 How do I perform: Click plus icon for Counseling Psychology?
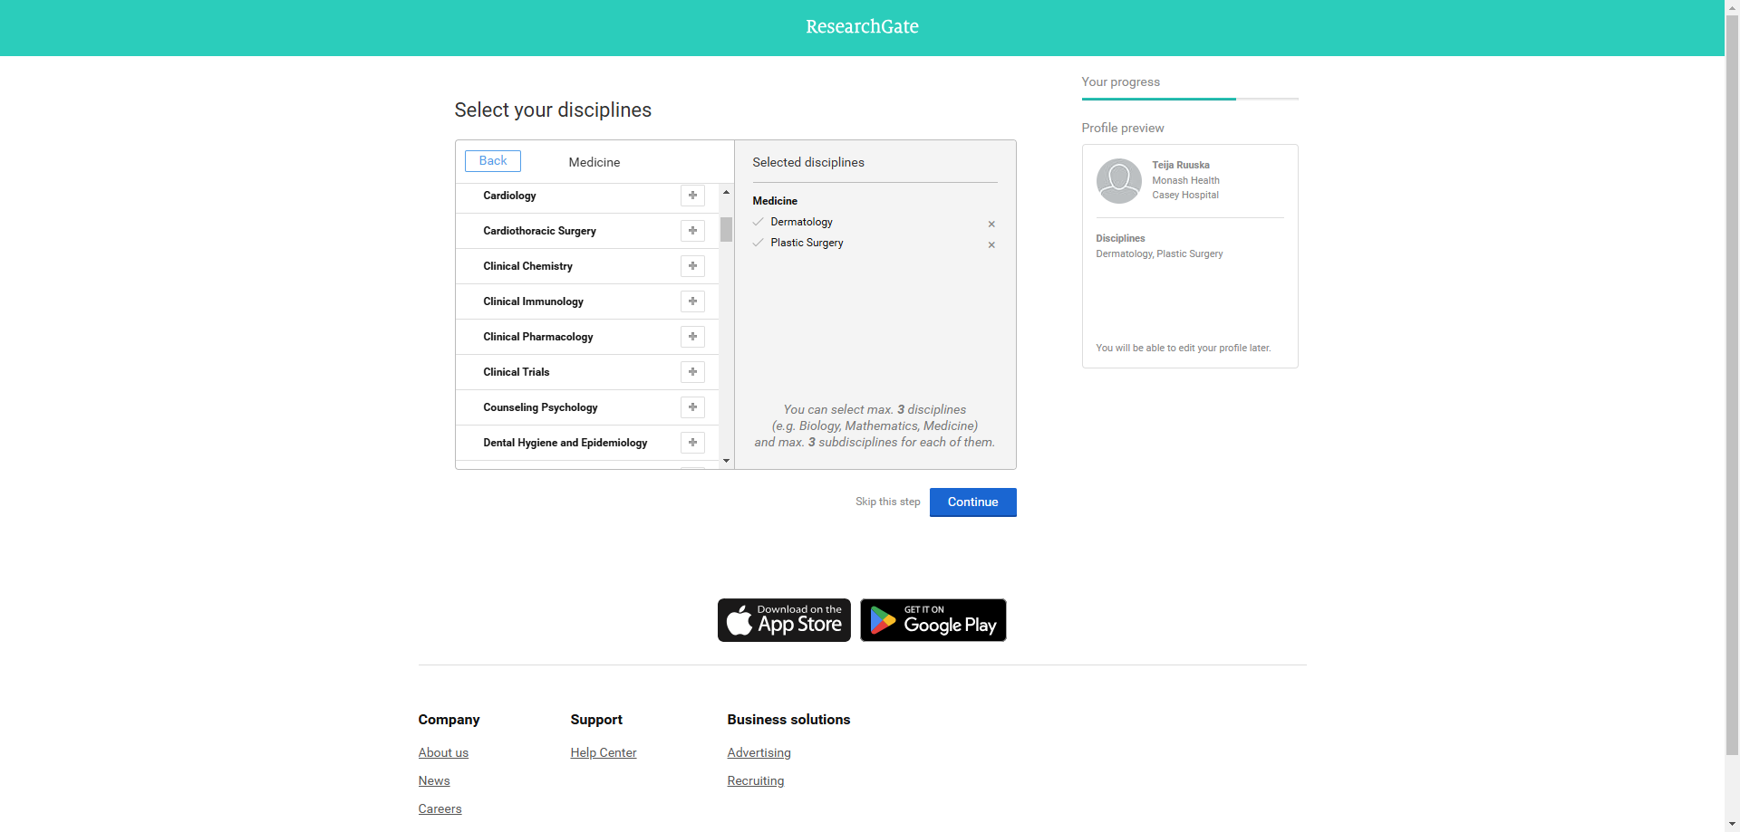(692, 407)
